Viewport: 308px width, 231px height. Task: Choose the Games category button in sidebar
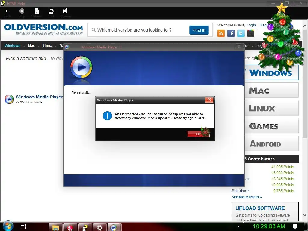[272, 126]
